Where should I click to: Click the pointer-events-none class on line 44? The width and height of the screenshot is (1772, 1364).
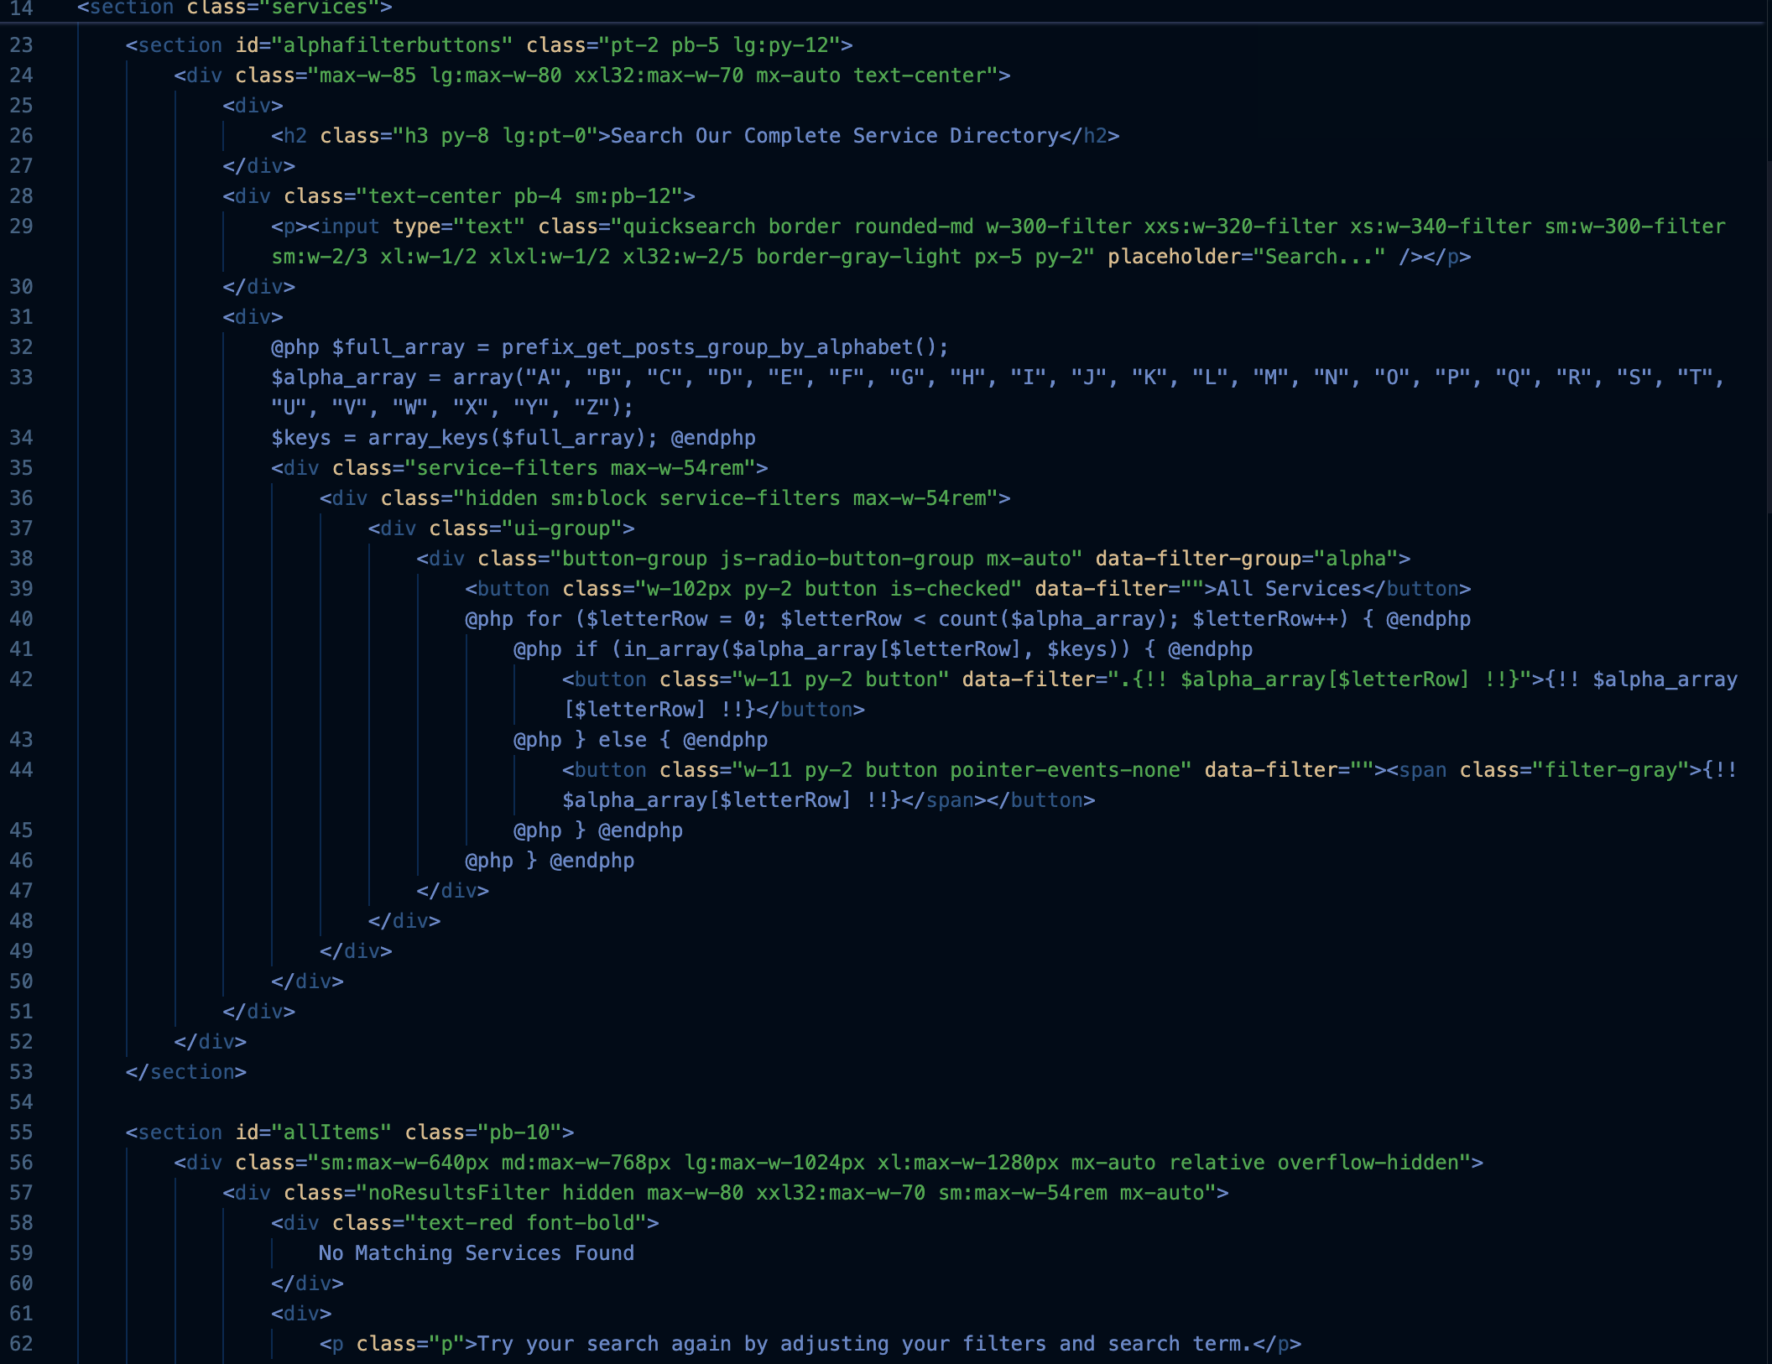tap(1064, 770)
